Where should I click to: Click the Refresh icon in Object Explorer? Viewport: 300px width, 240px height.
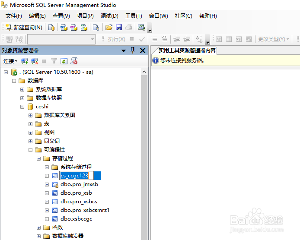[x=64, y=61]
